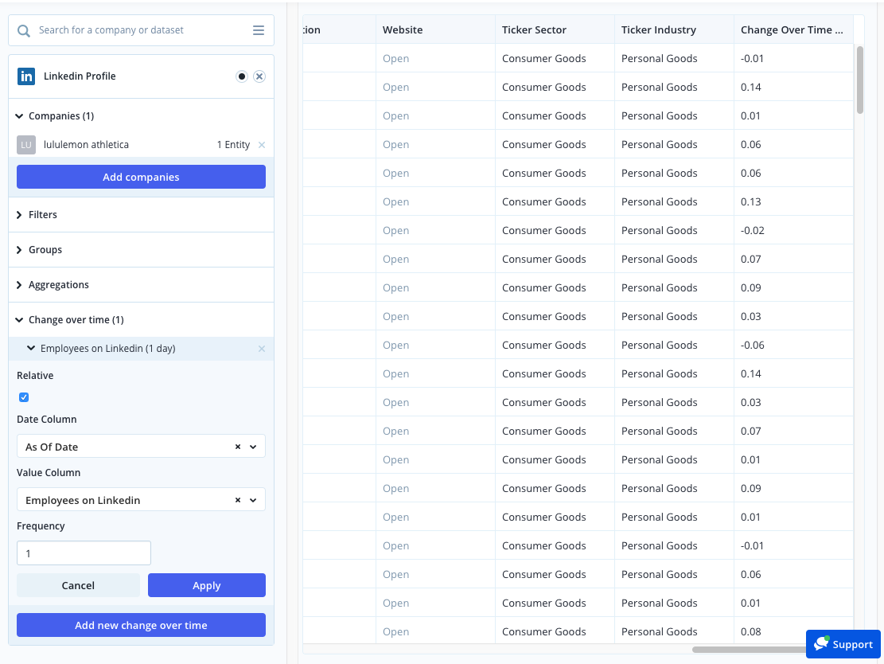Open Website link in row with -0.02
The width and height of the screenshot is (884, 664).
coord(395,230)
